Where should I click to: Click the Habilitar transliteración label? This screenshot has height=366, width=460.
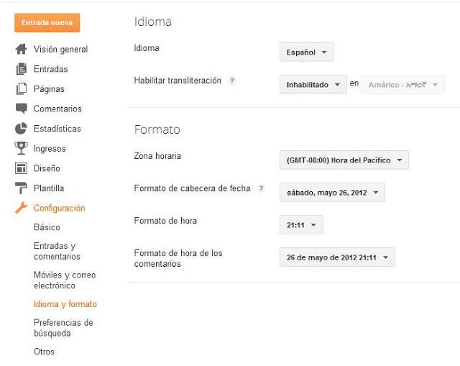tap(178, 80)
